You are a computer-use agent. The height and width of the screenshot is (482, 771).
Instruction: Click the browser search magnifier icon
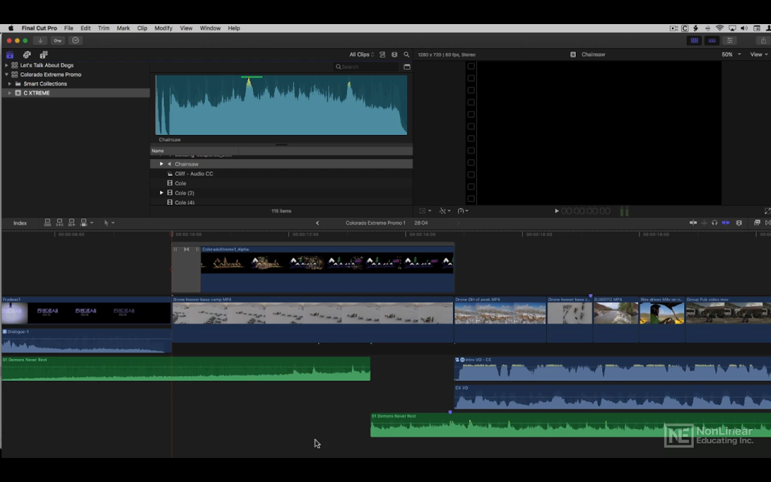coord(406,55)
